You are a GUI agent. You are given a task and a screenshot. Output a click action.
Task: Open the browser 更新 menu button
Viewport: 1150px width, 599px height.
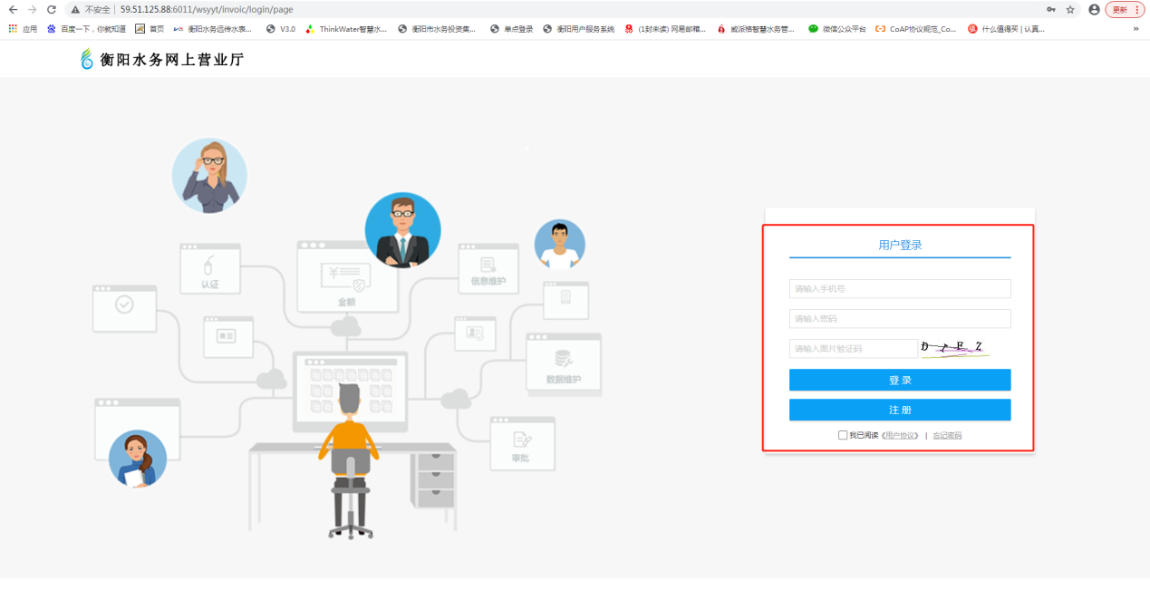click(1123, 9)
